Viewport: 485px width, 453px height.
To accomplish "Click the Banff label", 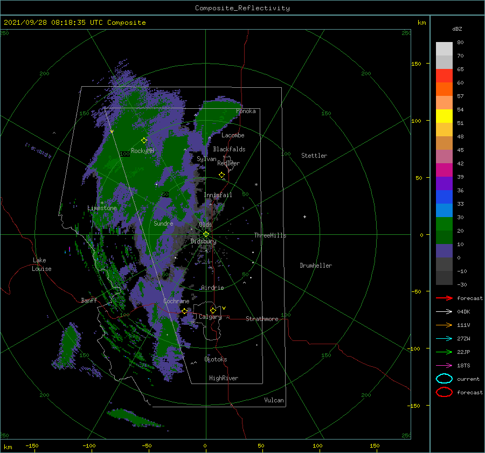I will tap(89, 300).
